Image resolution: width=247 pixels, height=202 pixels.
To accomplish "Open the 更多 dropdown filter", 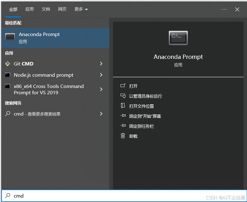I will (x=81, y=9).
